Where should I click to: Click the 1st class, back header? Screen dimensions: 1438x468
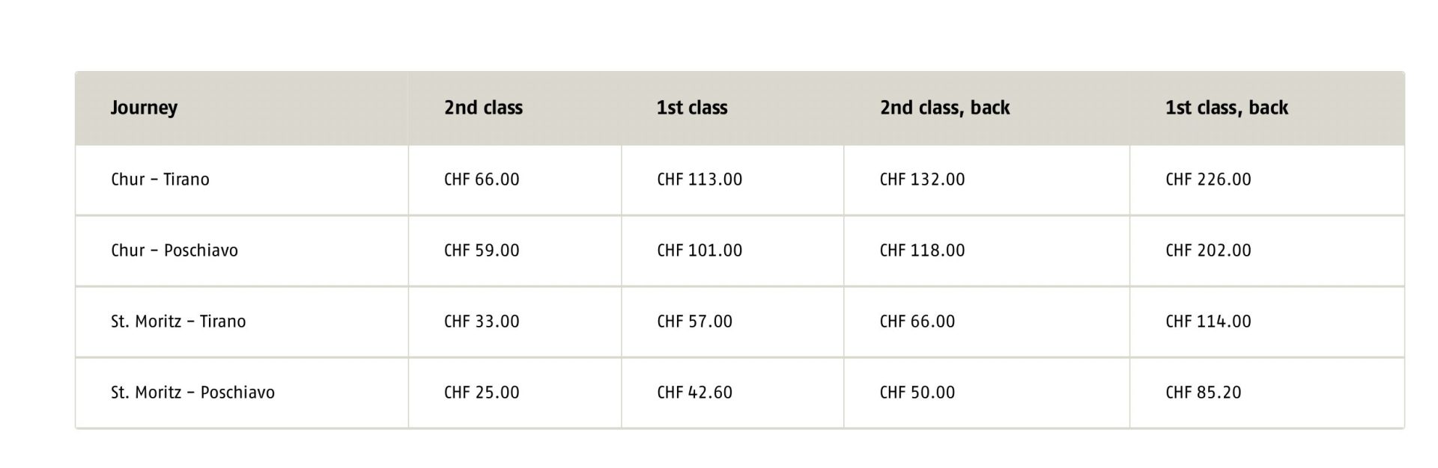click(1226, 108)
